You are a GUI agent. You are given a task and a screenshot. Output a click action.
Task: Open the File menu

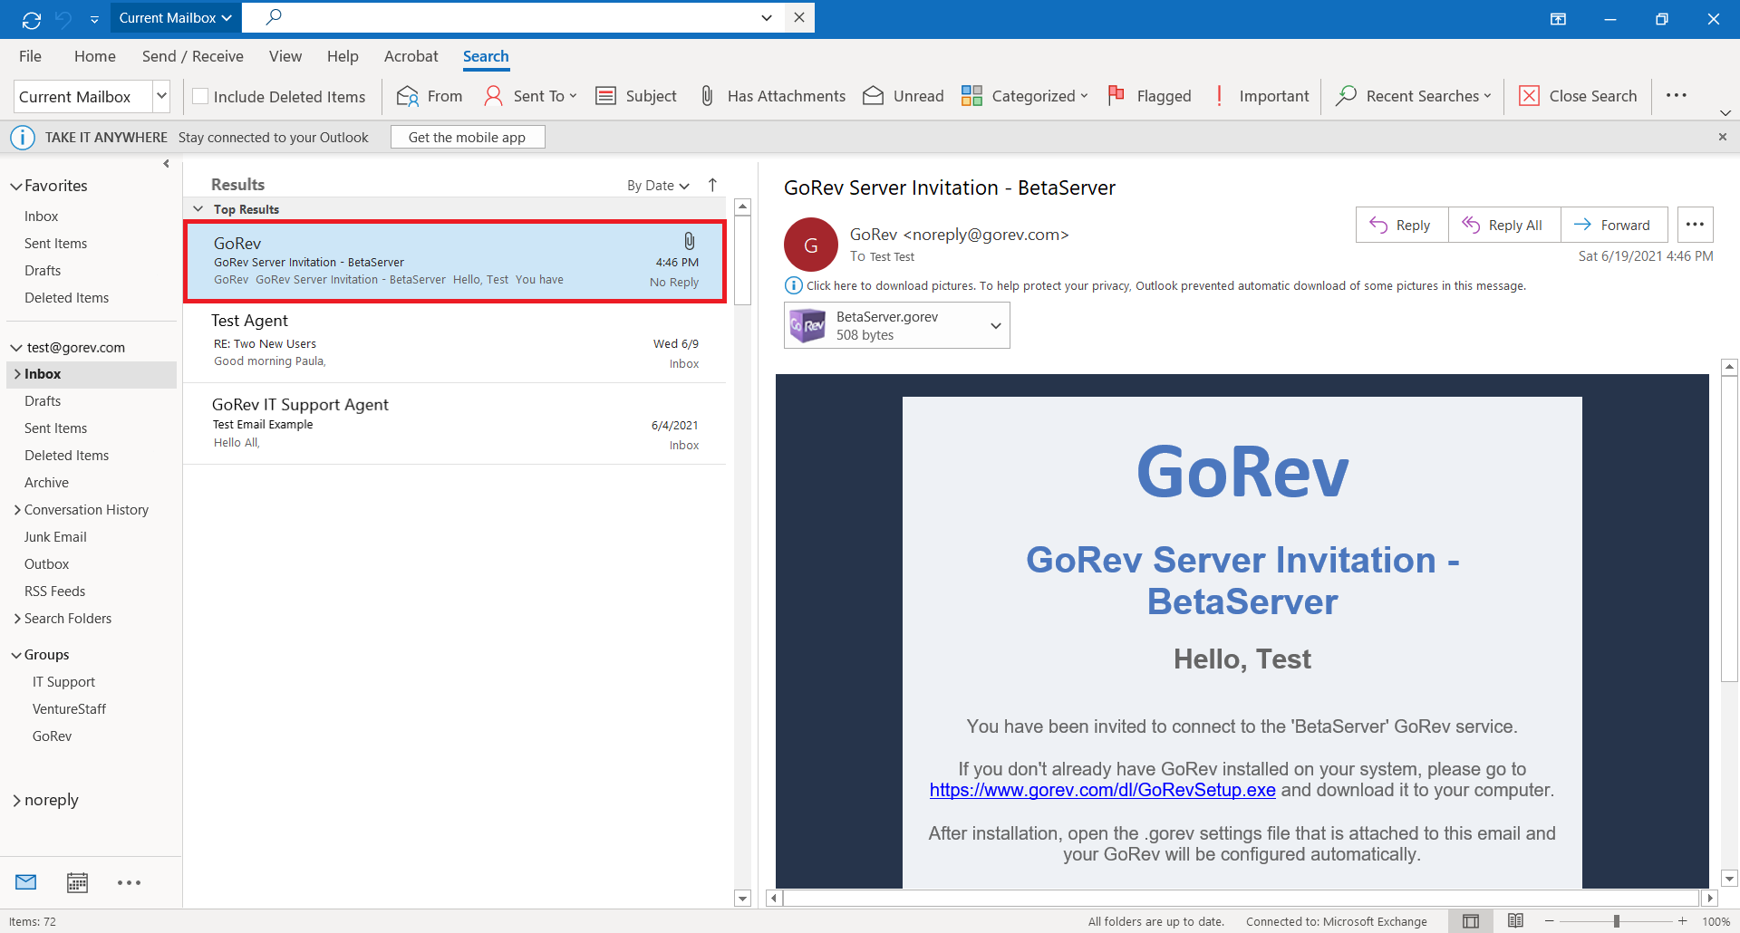pos(30,56)
